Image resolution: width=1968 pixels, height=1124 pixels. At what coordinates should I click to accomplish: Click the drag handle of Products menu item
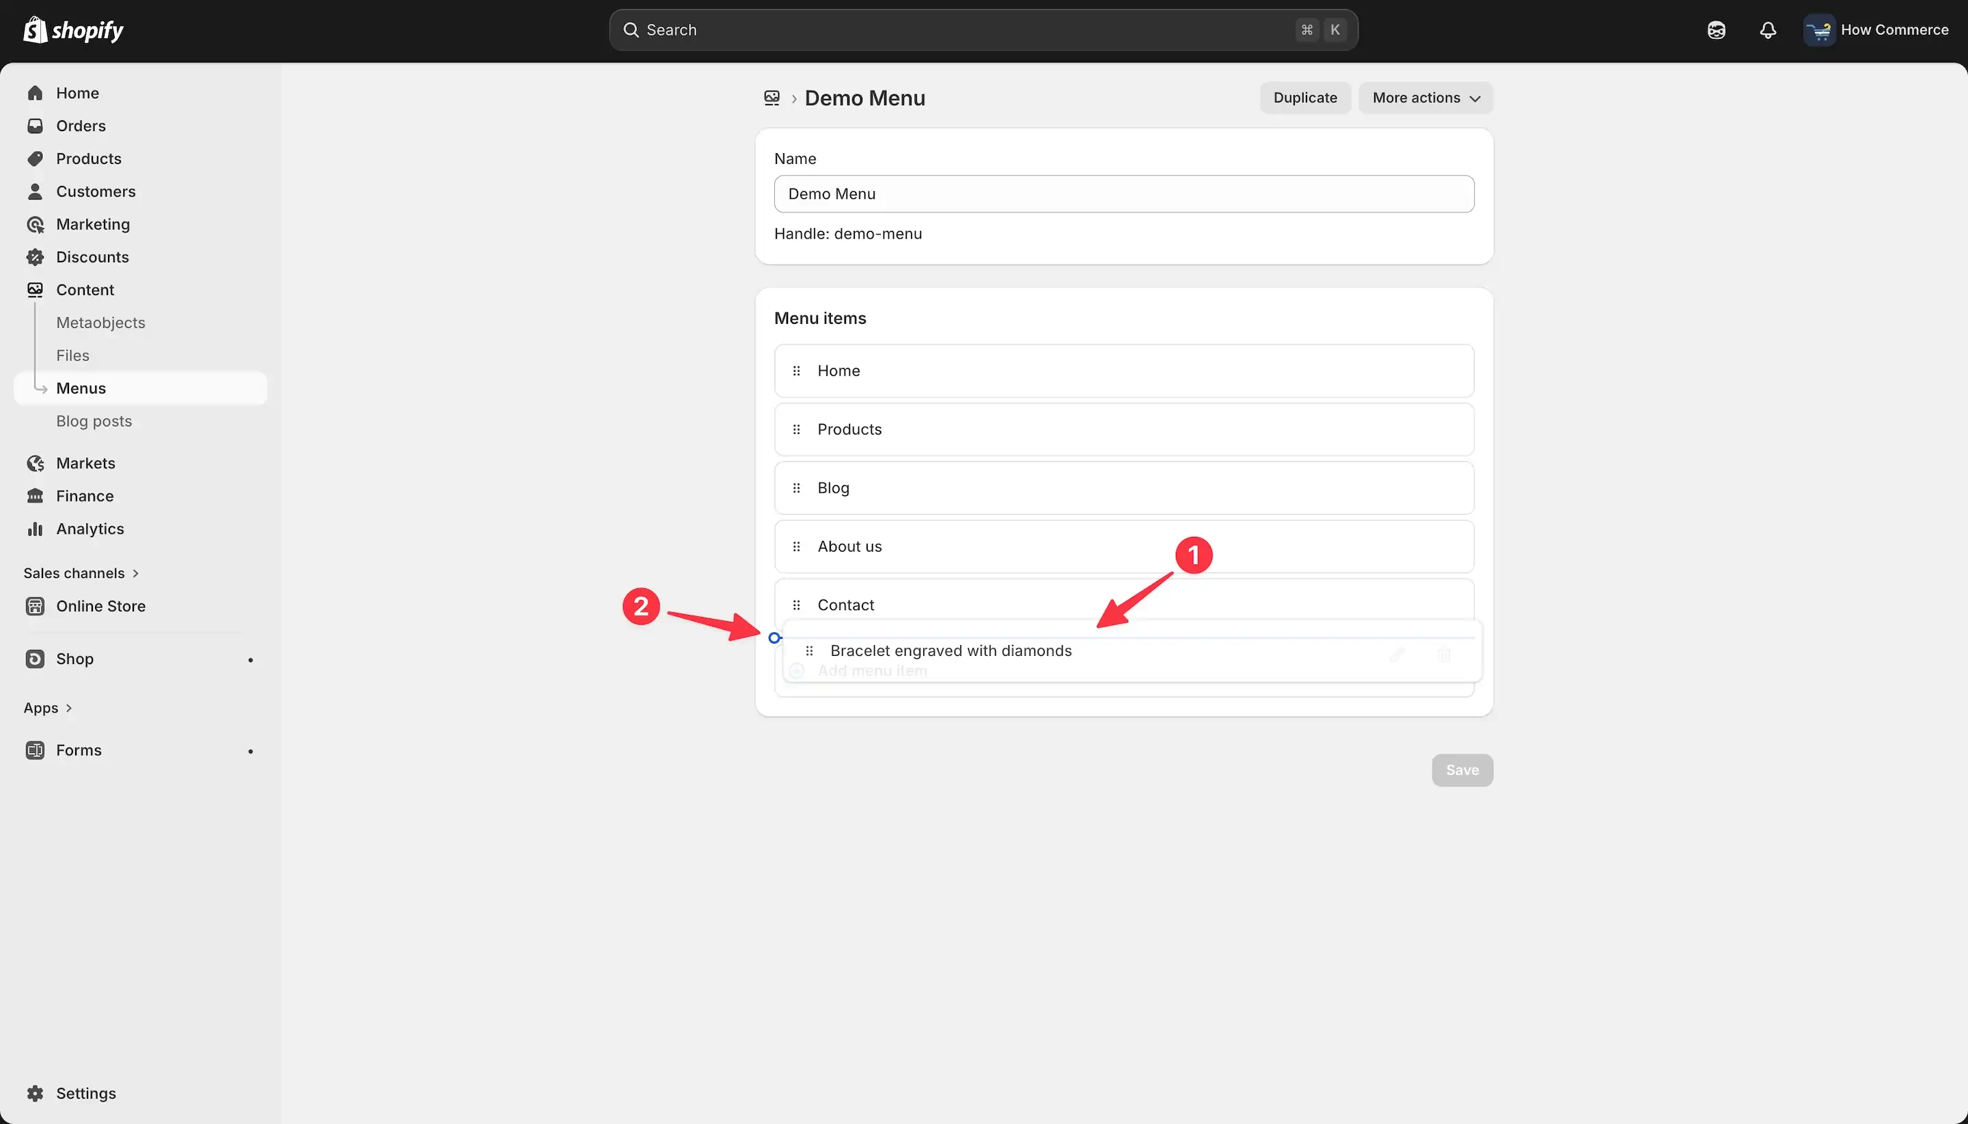pos(796,429)
